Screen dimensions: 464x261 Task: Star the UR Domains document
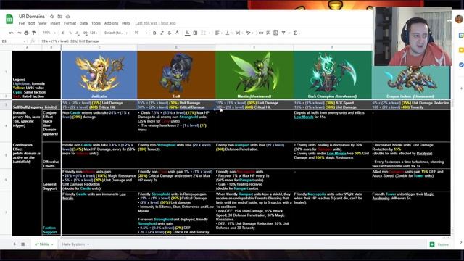point(51,17)
